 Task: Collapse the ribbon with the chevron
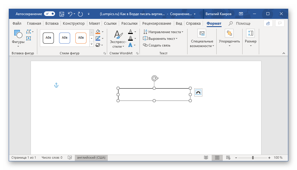click(x=284, y=53)
